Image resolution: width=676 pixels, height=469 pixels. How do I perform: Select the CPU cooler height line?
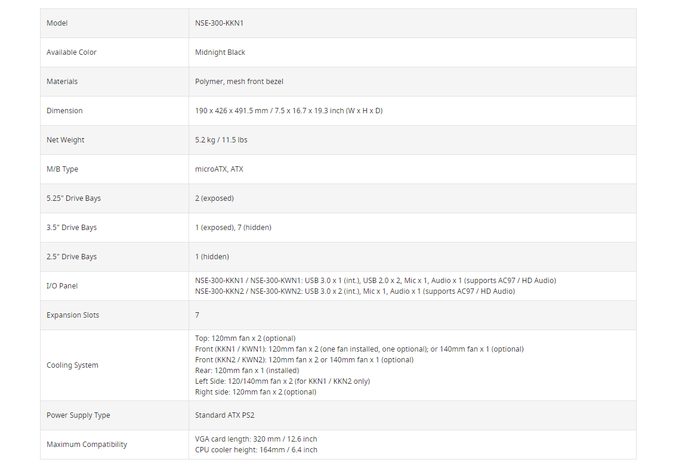point(256,450)
